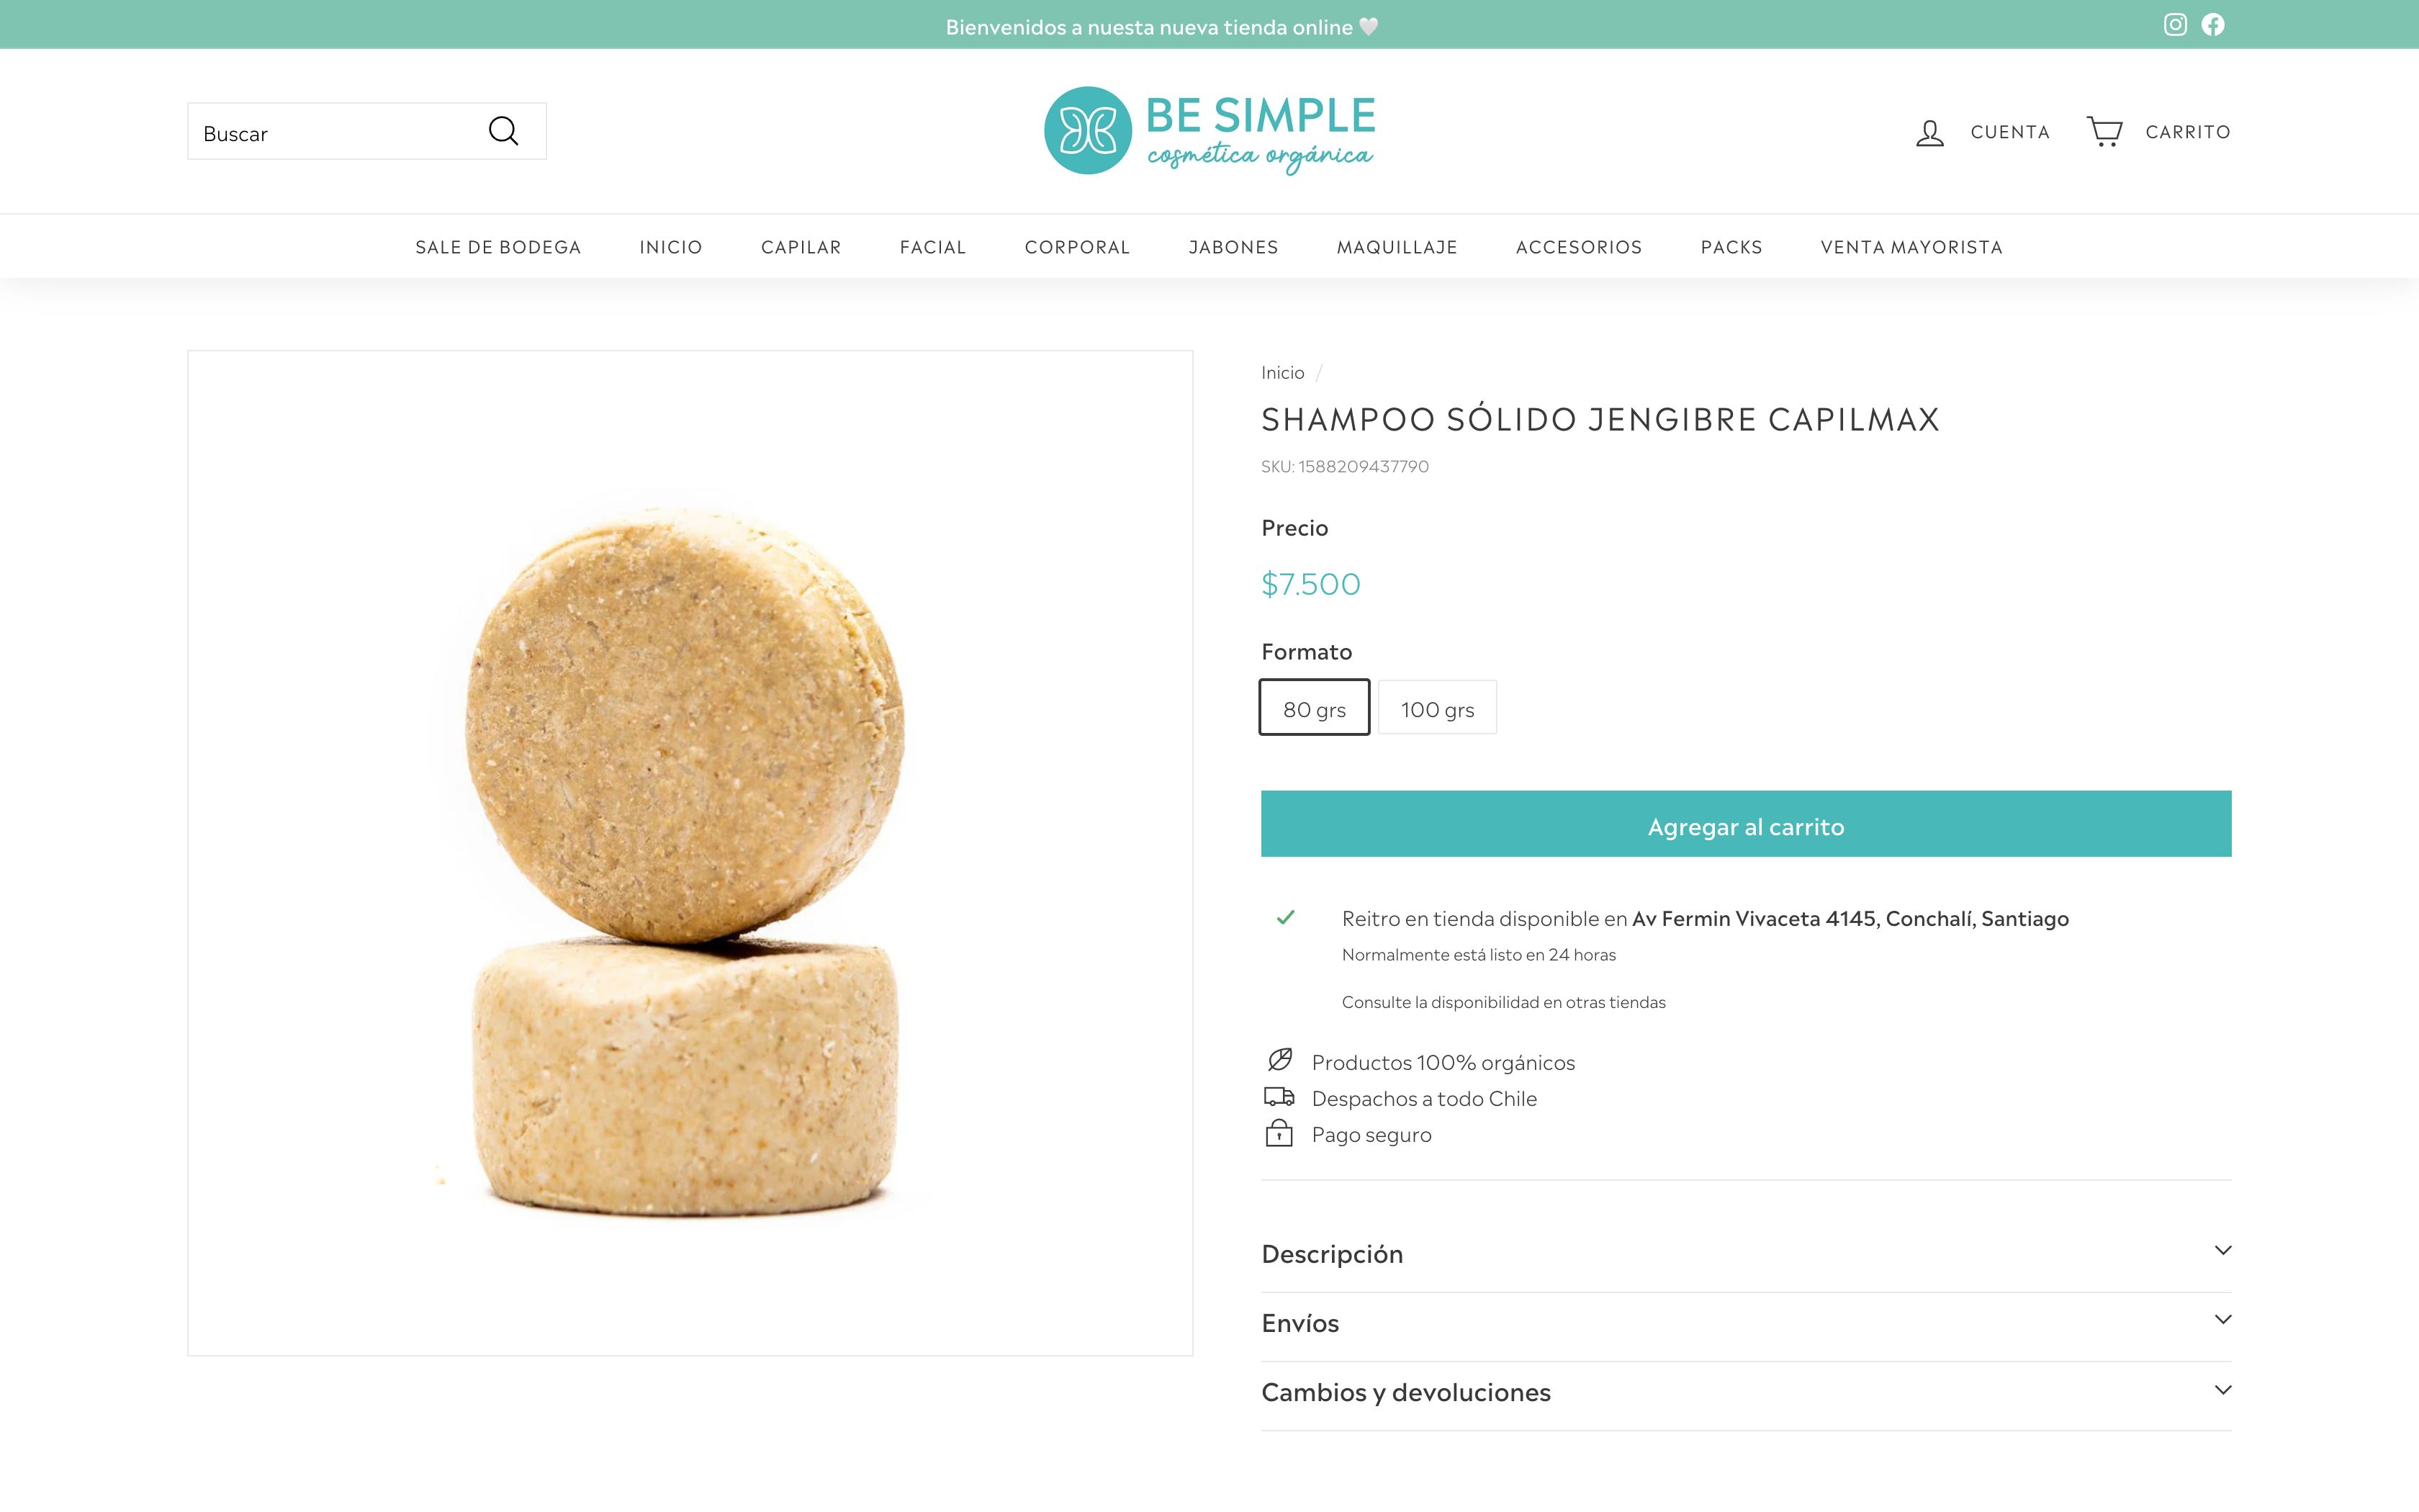Open the SALE DE BODEGA menu item
The image size is (2419, 1512).
(497, 247)
